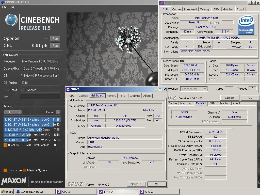Open the Memory tab in the top-right CPU-Z window
Image resolution: width=260 pixels, height=195 pixels.
pos(205,9)
